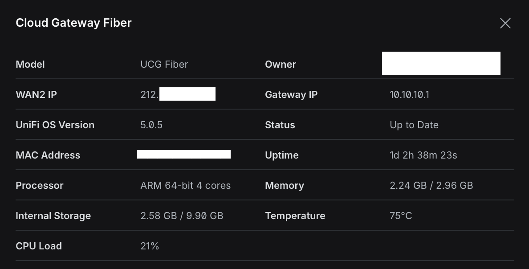Select the UniFi OS version 5.0.5
This screenshot has height=269, width=529.
pos(151,125)
